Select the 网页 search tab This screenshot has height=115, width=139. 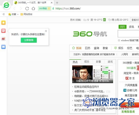[122, 27]
